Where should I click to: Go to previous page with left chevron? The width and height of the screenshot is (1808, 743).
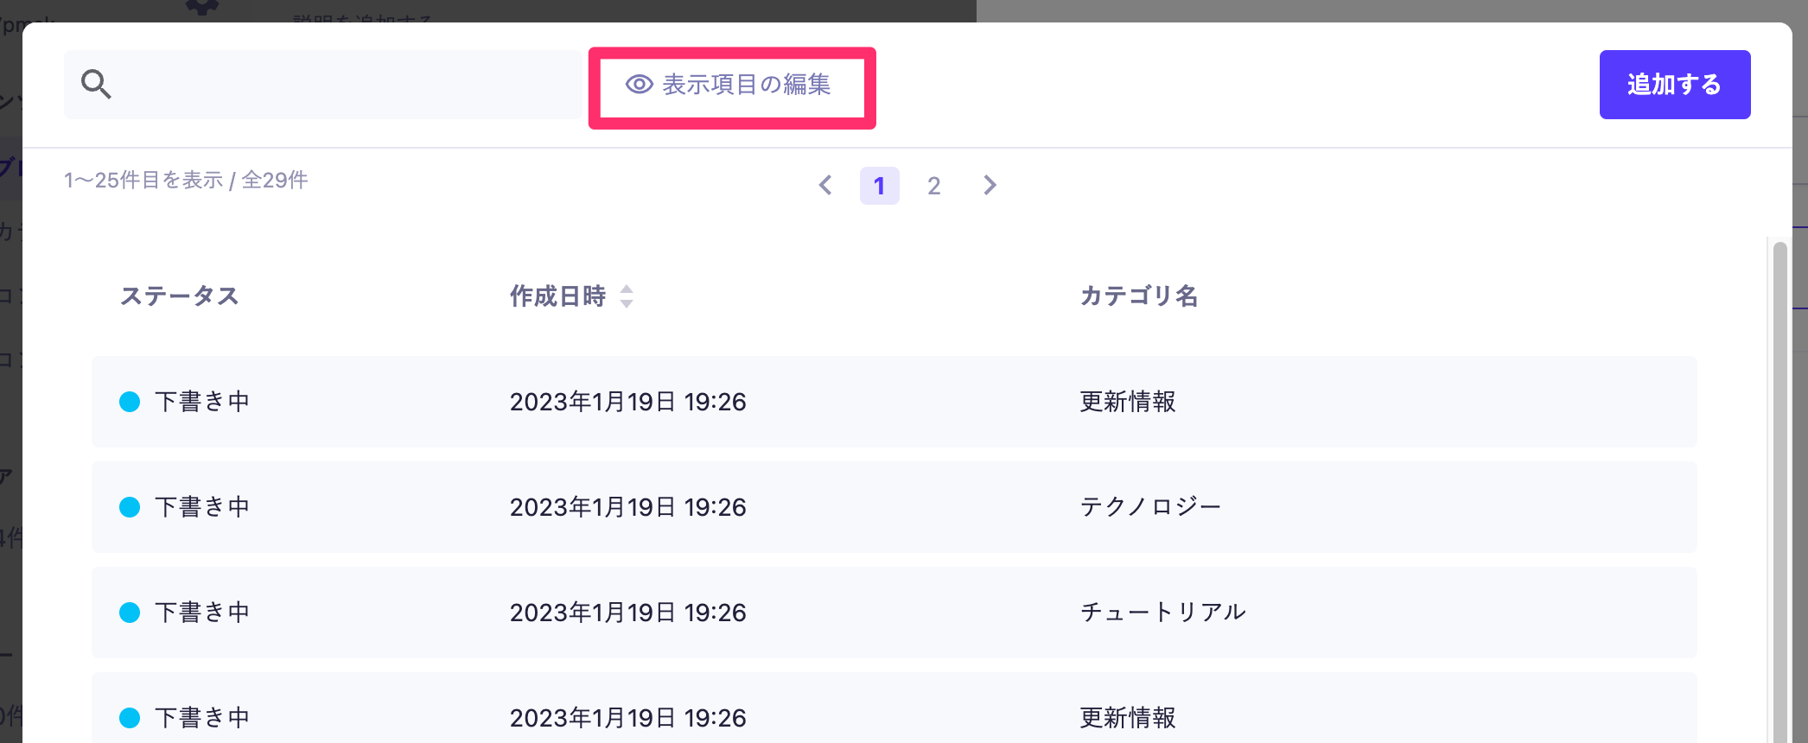pos(825,186)
